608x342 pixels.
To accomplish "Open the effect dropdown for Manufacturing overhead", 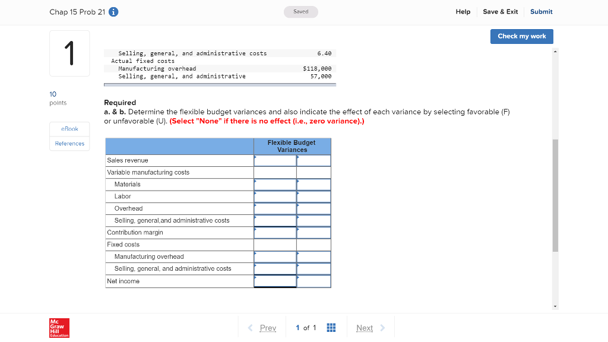I will tap(313, 256).
